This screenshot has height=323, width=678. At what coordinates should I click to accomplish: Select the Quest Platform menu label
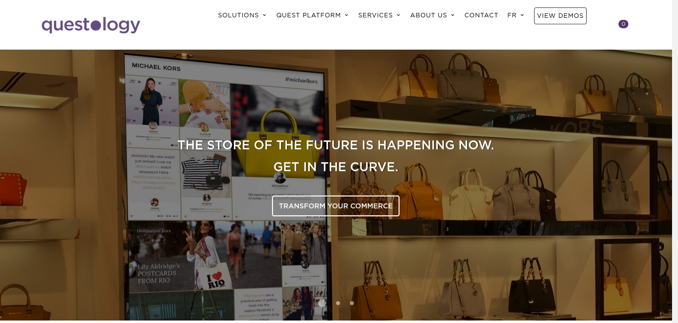coord(309,15)
